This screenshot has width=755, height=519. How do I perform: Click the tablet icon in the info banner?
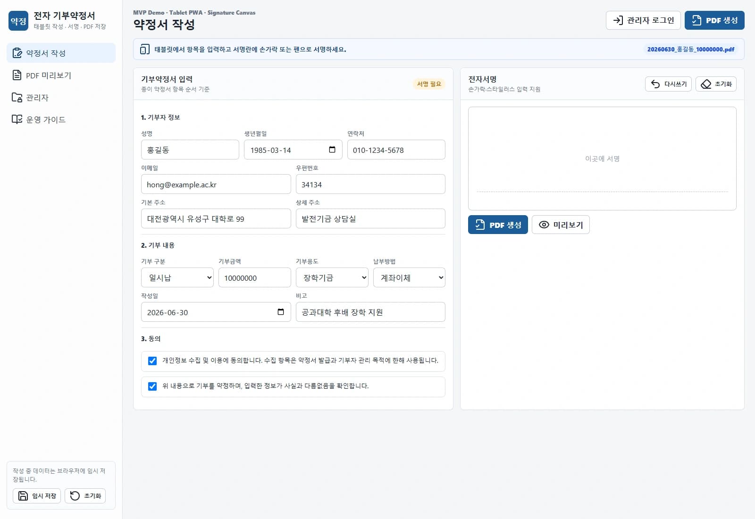(x=145, y=49)
